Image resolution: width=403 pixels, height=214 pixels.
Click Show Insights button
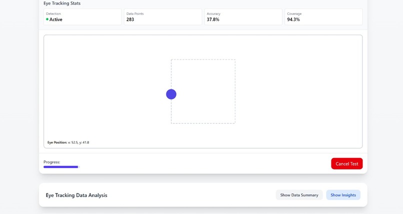tap(343, 195)
